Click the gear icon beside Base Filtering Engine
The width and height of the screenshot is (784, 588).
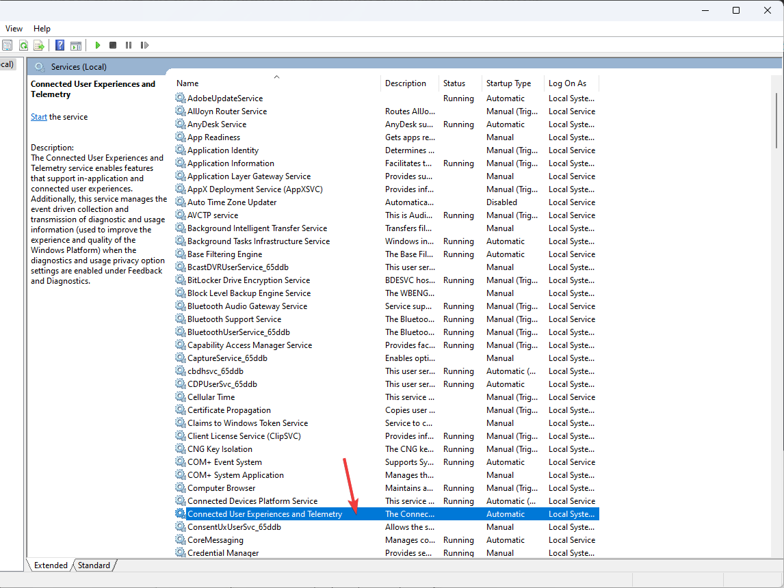(x=181, y=254)
